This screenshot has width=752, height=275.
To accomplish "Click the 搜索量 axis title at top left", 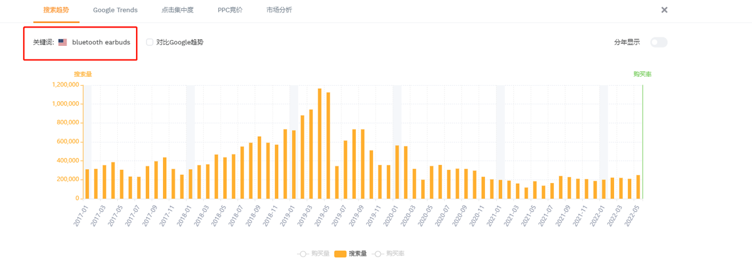I will [83, 74].
